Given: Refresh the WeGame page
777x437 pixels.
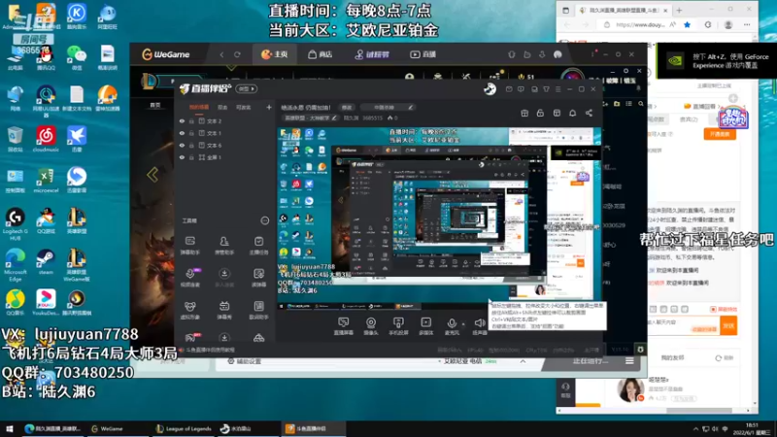Looking at the screenshot, I should (237, 54).
